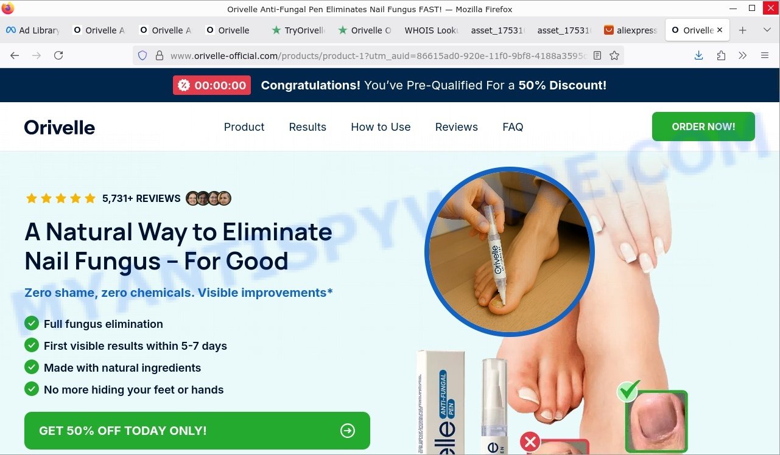Bookmark this page with star icon

[614, 55]
